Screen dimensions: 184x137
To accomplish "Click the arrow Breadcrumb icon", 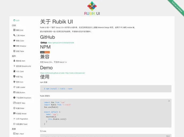I will pyautogui.click(x=14, y=66).
